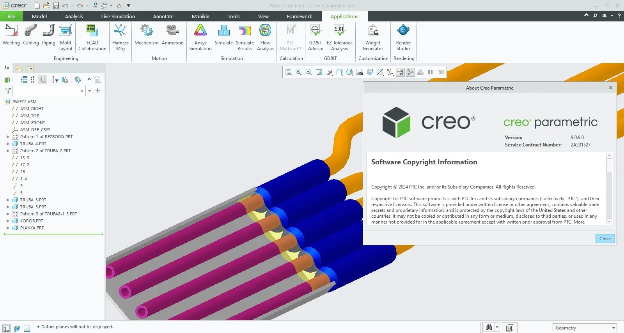Add a search filter with plus button
This screenshot has height=333, width=624.
coord(98,91)
